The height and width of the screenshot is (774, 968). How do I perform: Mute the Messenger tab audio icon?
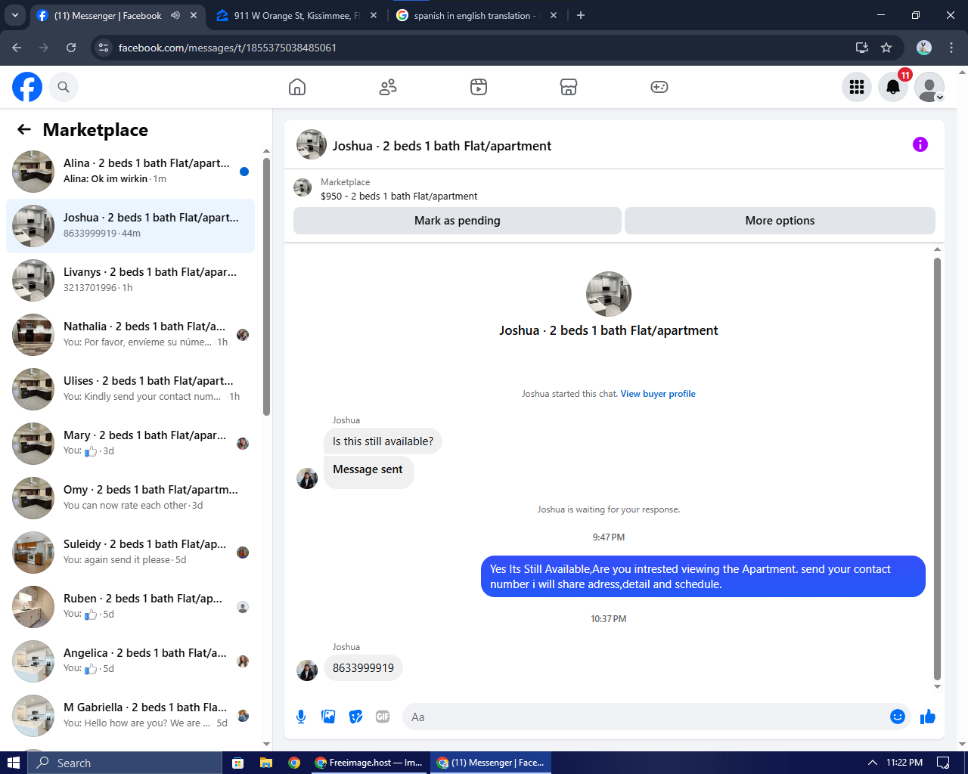(175, 15)
